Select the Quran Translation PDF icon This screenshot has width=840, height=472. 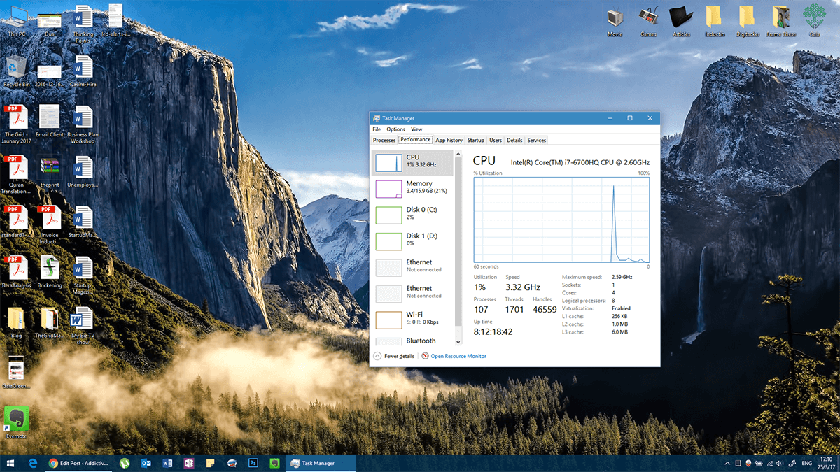[16, 175]
